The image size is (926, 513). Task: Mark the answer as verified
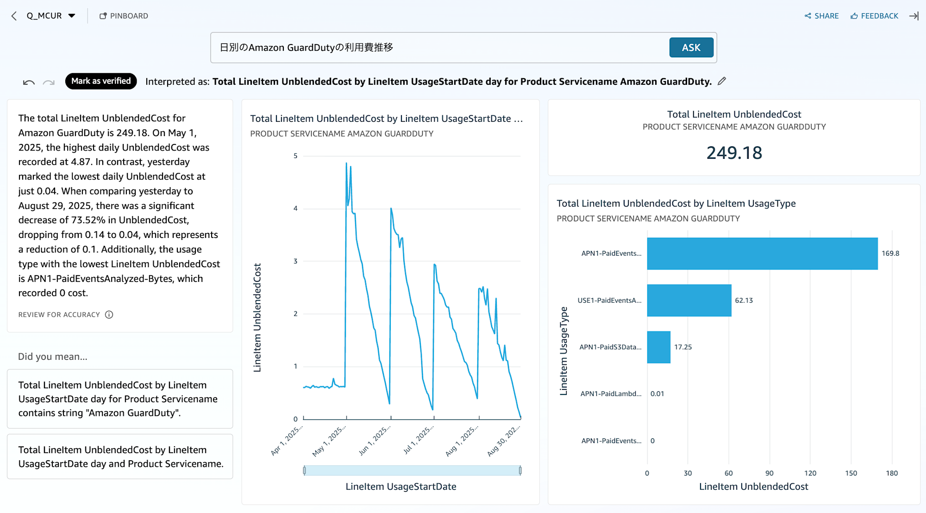(101, 81)
